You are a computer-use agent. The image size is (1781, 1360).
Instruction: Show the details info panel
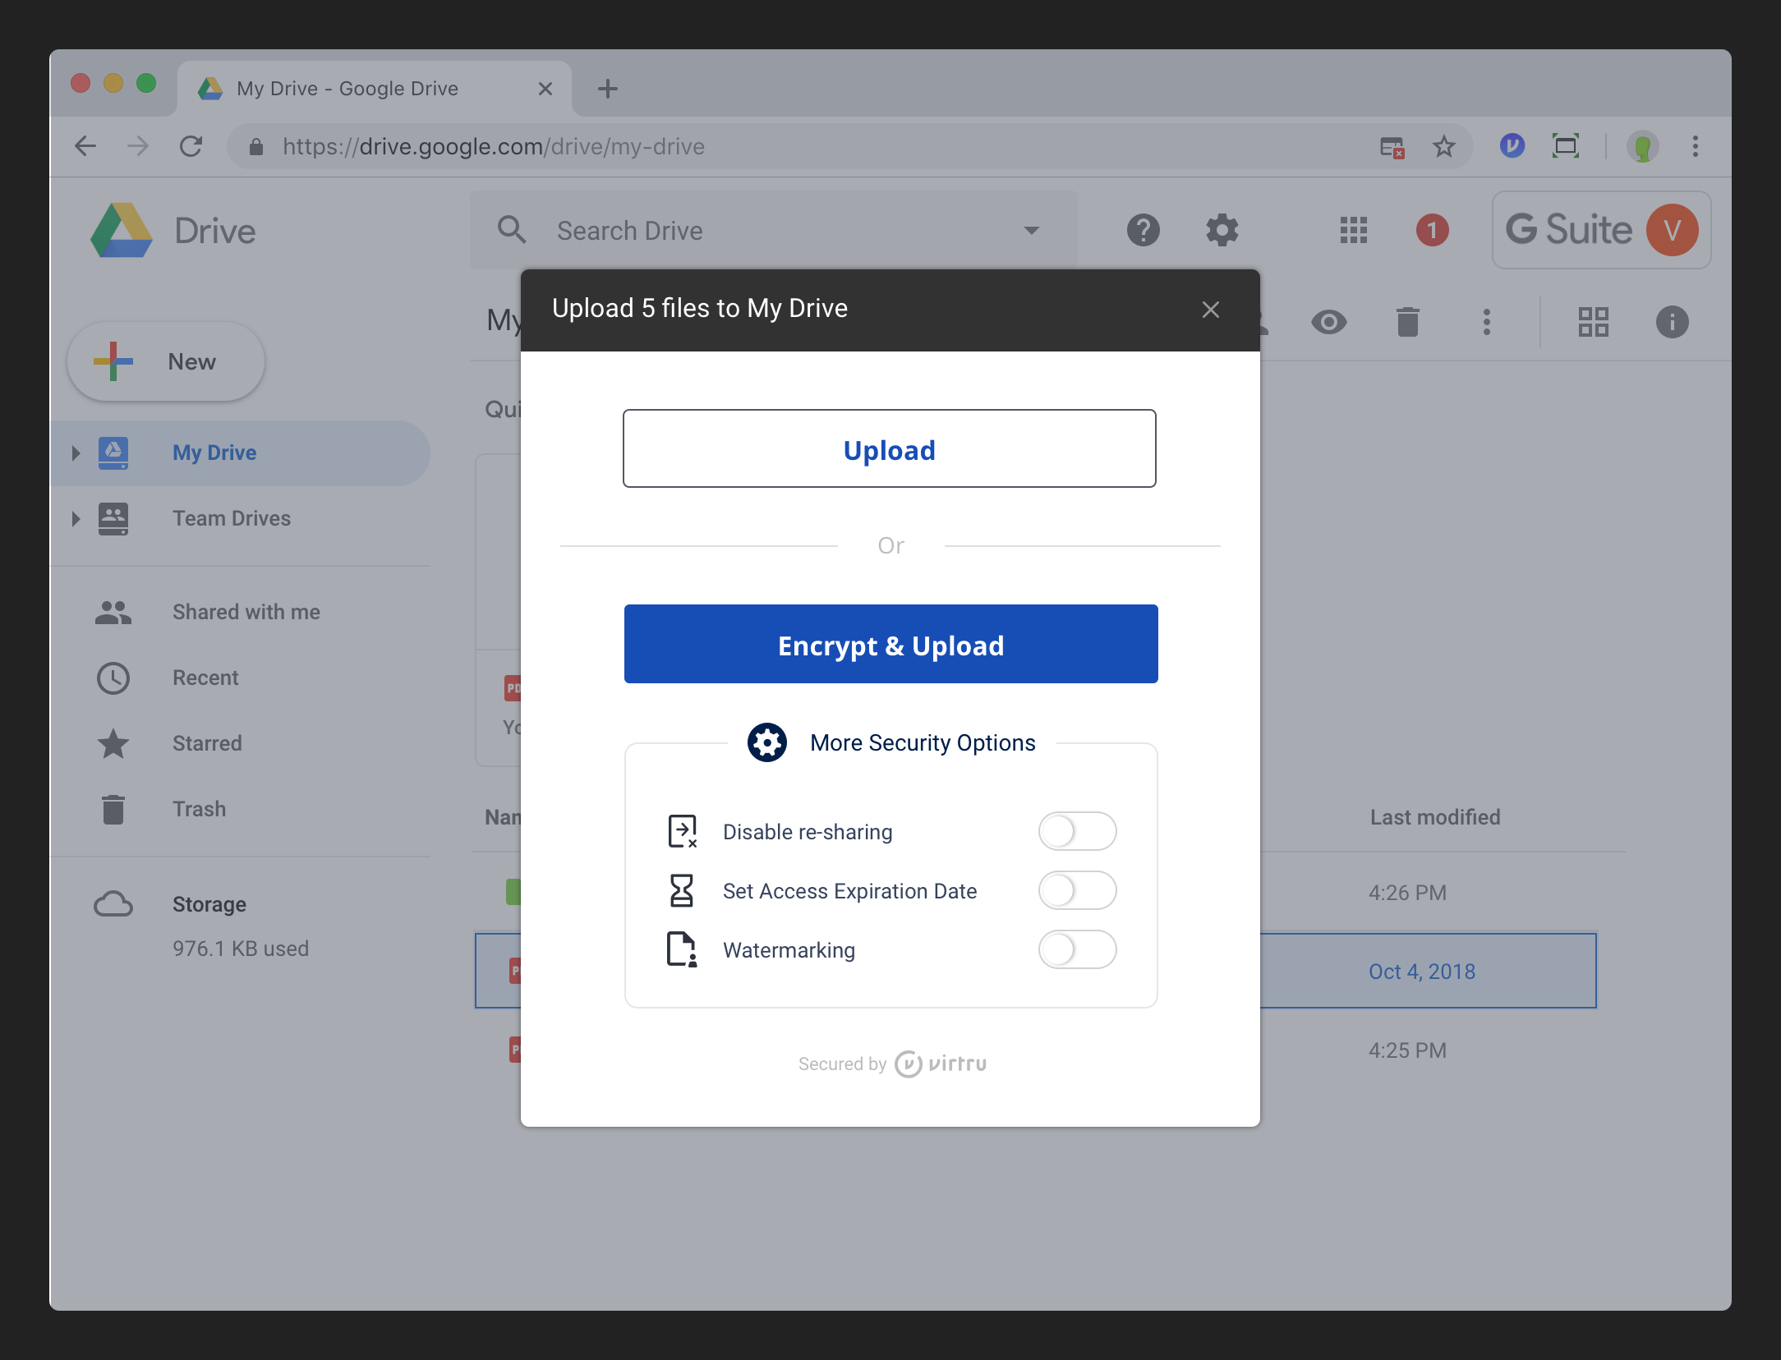1673,322
